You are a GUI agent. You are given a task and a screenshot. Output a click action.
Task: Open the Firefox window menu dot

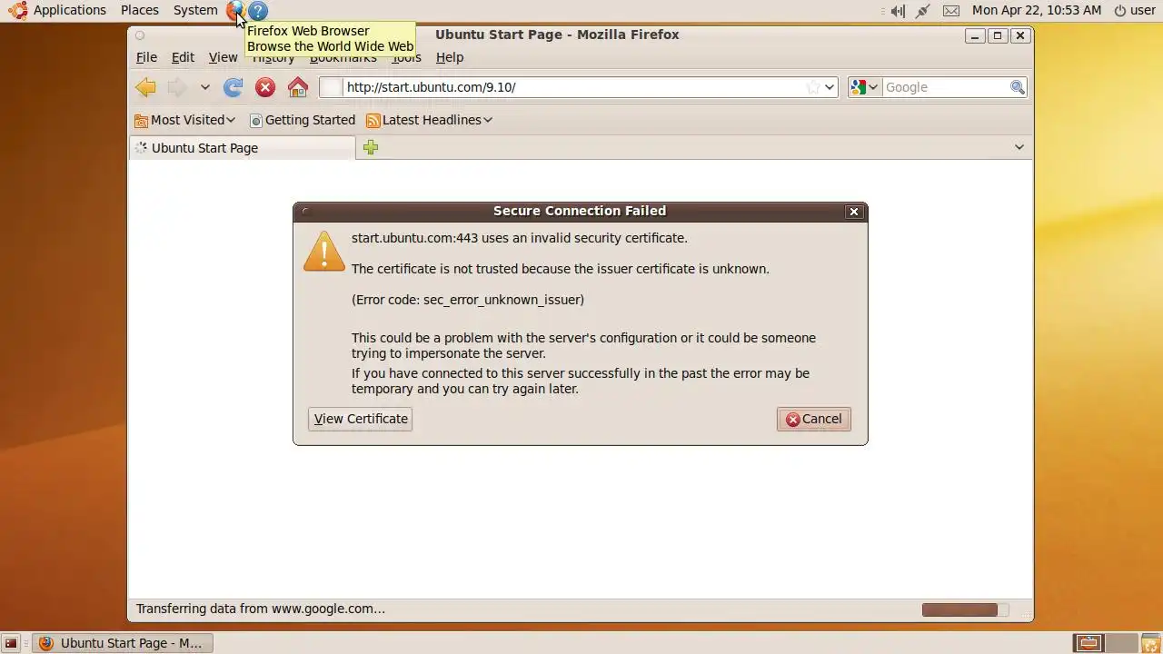click(x=140, y=35)
